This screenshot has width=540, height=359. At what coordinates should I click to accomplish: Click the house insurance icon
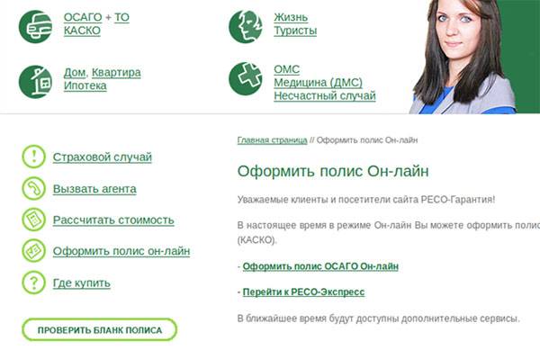pos(35,82)
